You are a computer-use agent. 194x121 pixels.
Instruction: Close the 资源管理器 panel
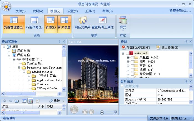pyautogui.click(x=64, y=42)
